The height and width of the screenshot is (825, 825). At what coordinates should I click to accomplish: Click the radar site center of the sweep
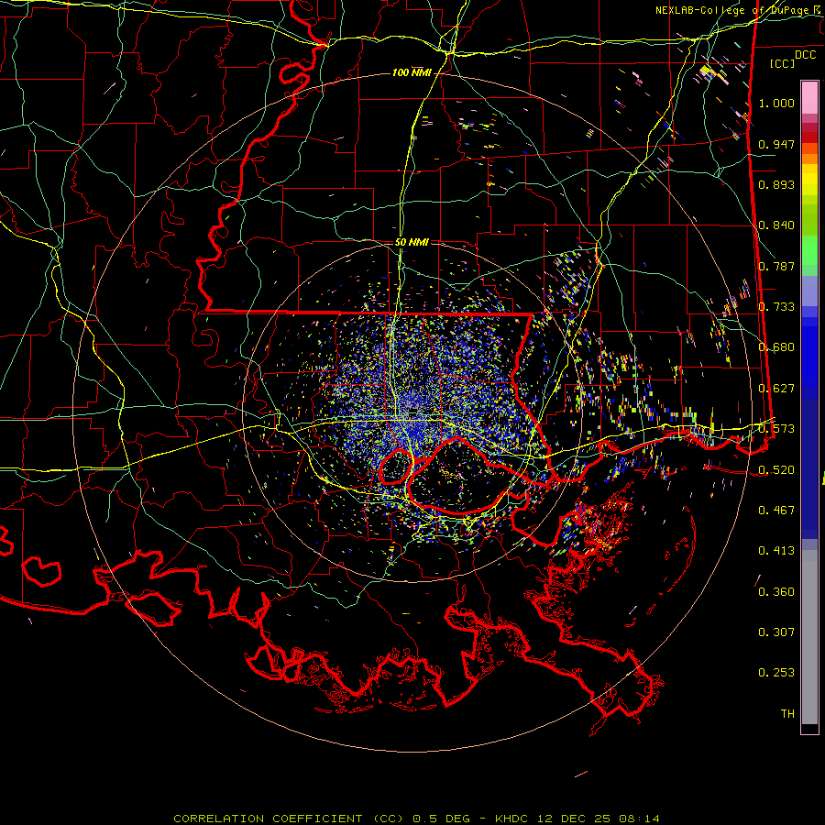(412, 412)
